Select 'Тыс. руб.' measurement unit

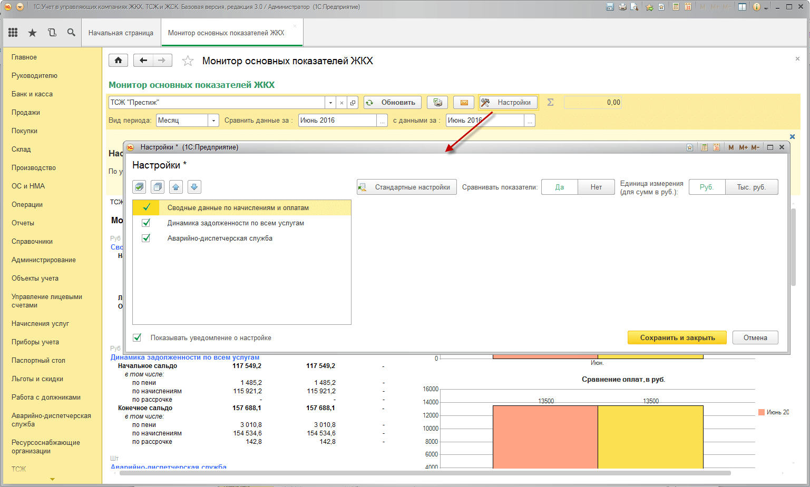751,187
